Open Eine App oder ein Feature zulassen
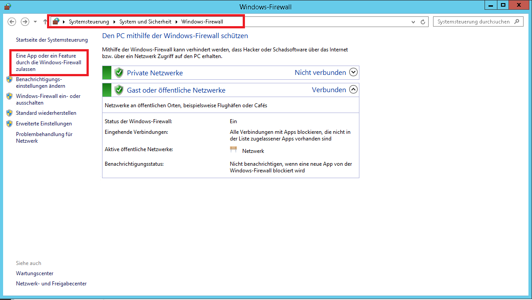The width and height of the screenshot is (532, 300). (48, 62)
